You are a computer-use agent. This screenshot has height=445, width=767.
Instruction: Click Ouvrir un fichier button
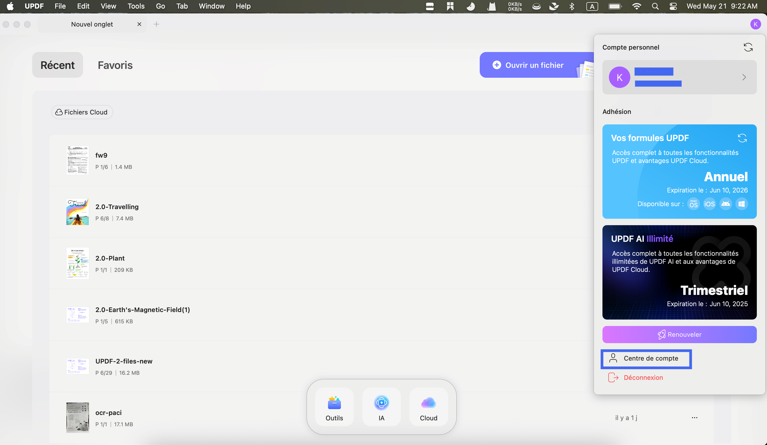(x=537, y=65)
